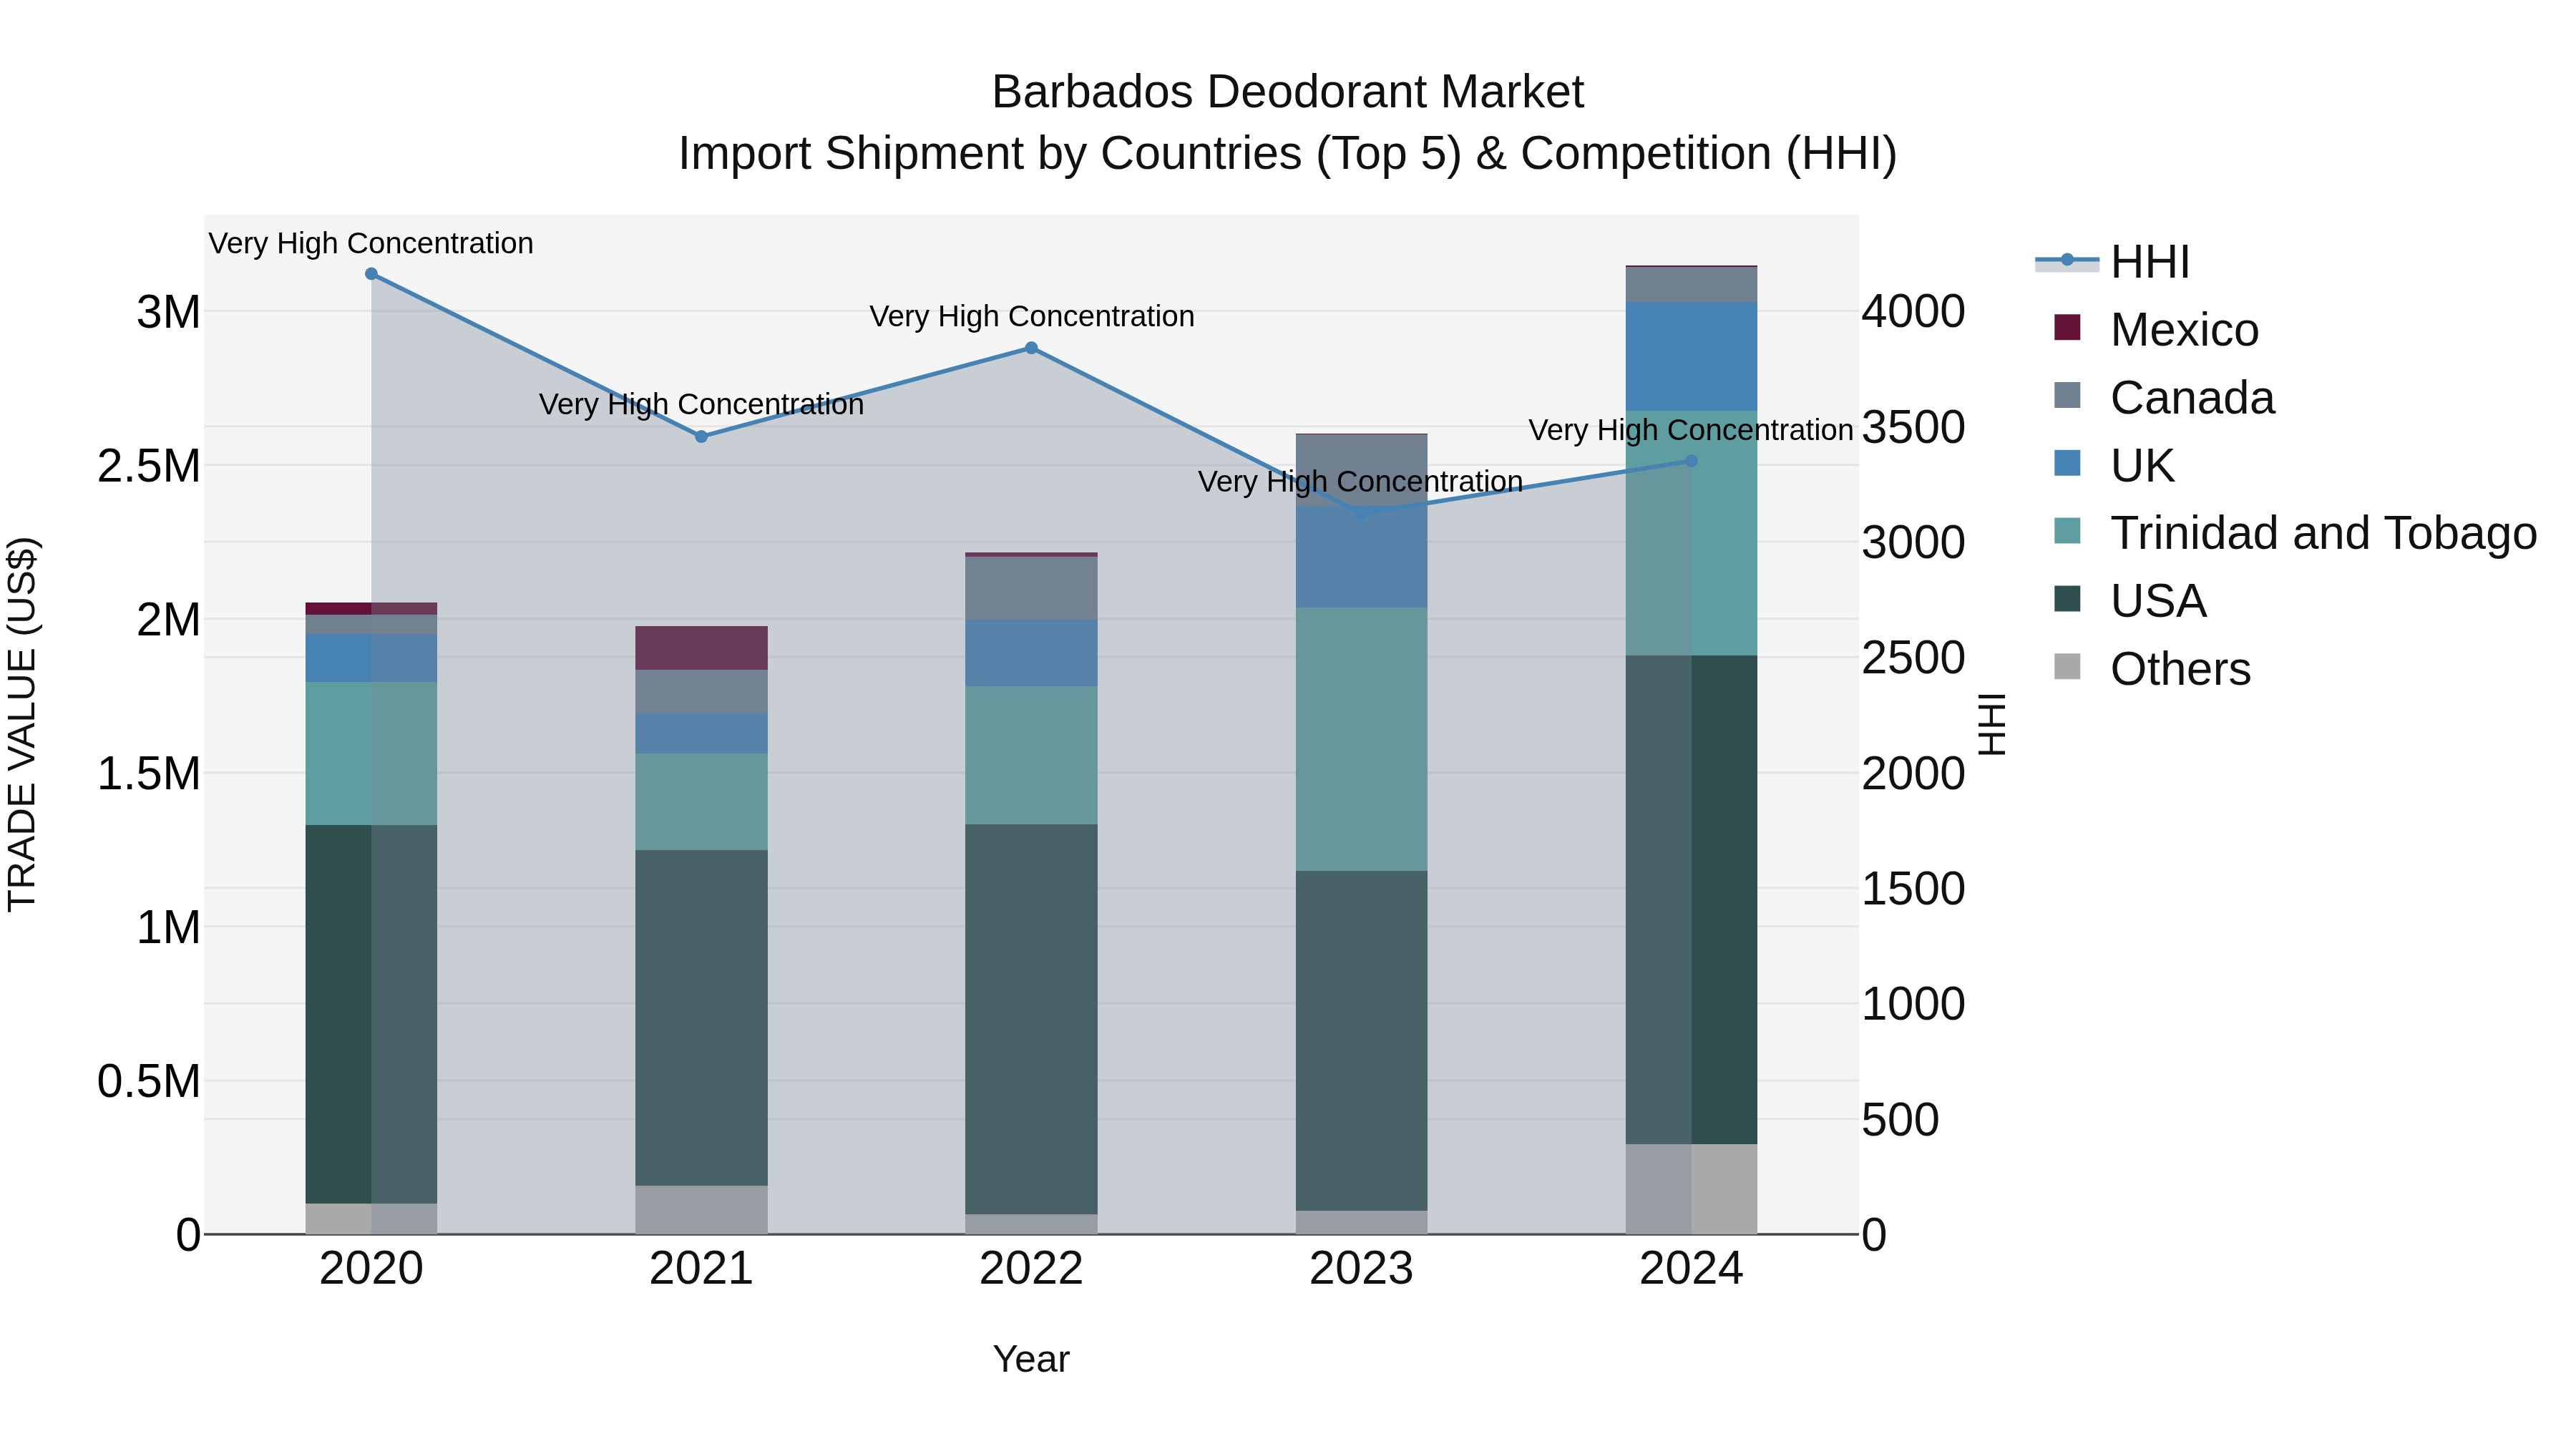Click the Canada slate legend swatch

2067,395
